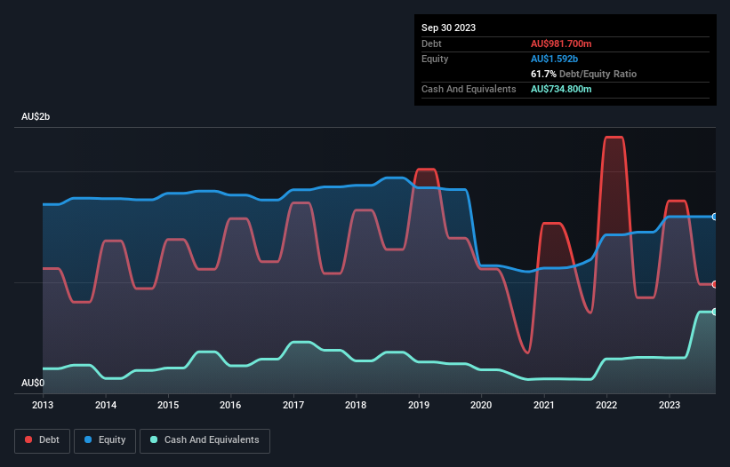Viewport: 730px width, 467px height.
Task: Click the 2022 x-axis label
Action: [x=606, y=405]
